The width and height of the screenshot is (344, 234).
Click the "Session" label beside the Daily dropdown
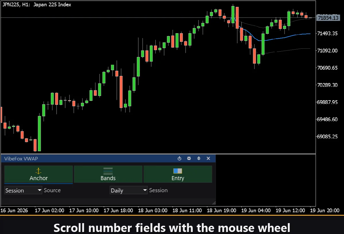click(159, 190)
